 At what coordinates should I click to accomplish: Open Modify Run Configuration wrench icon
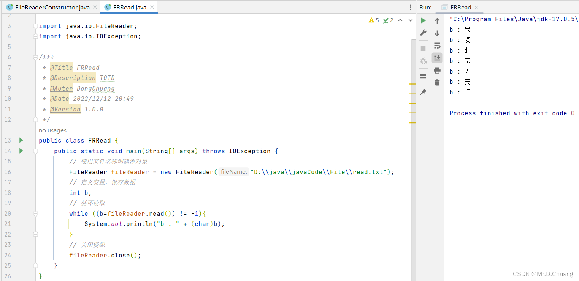point(423,33)
